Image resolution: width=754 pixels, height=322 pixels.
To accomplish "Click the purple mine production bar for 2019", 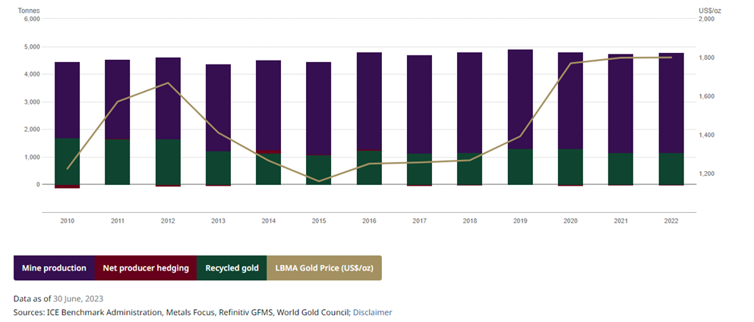I will [x=520, y=98].
